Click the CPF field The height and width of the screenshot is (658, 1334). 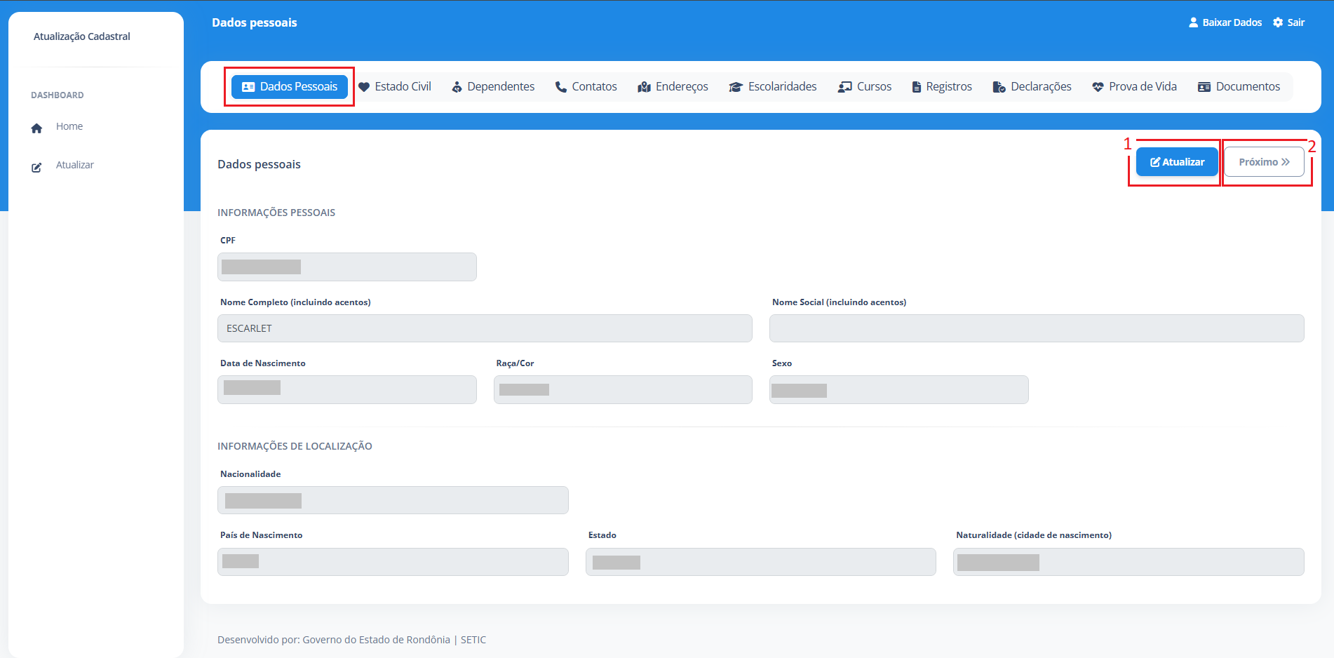click(x=347, y=267)
